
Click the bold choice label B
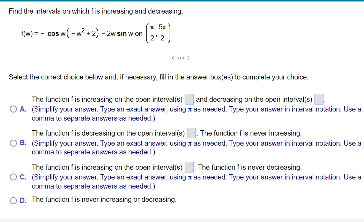pyautogui.click(x=22, y=143)
